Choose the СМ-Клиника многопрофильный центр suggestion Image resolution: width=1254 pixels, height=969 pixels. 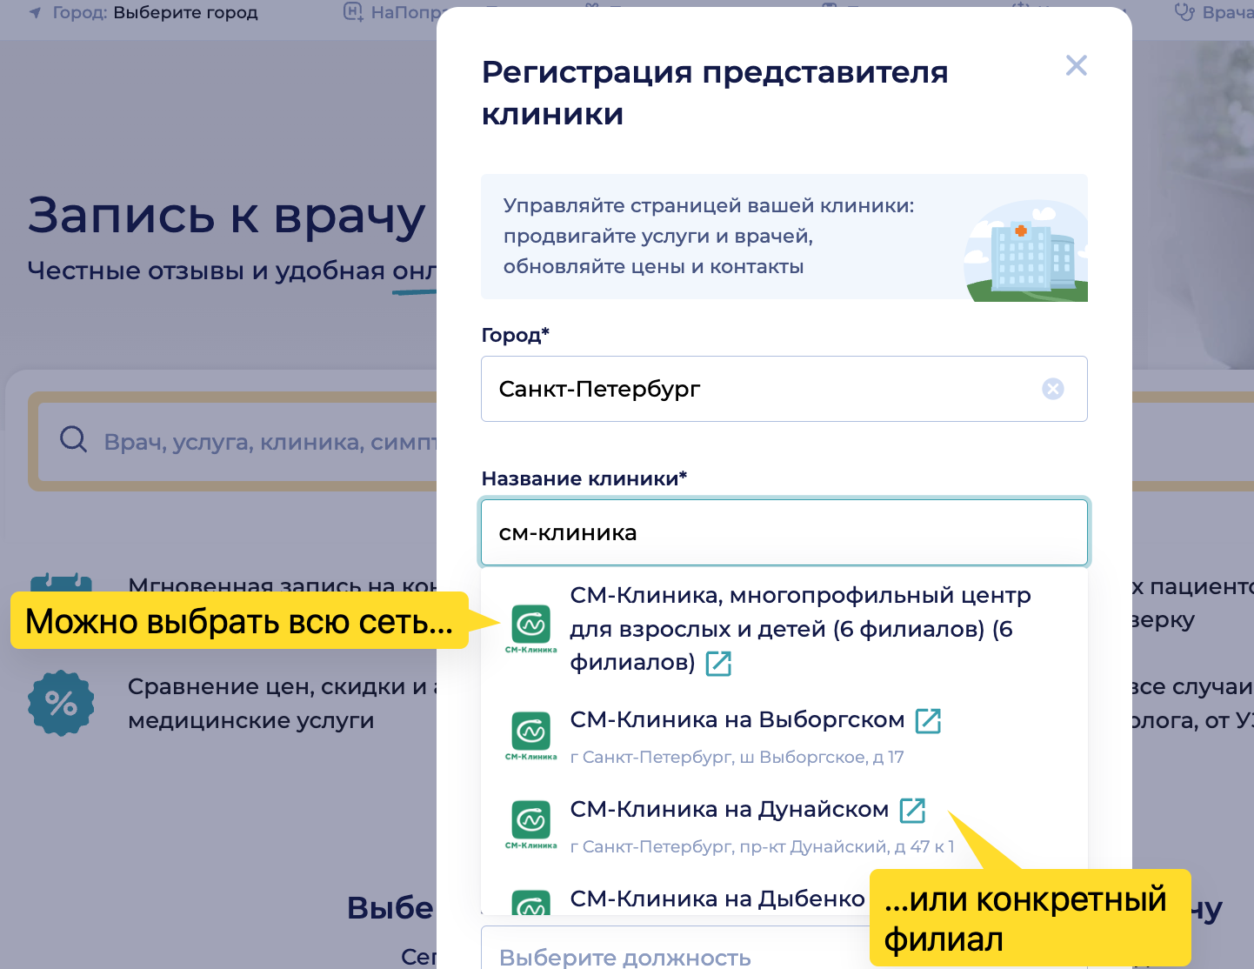(x=784, y=629)
